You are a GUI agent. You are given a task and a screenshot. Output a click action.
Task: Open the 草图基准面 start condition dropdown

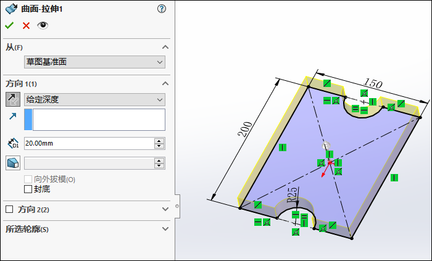point(94,62)
